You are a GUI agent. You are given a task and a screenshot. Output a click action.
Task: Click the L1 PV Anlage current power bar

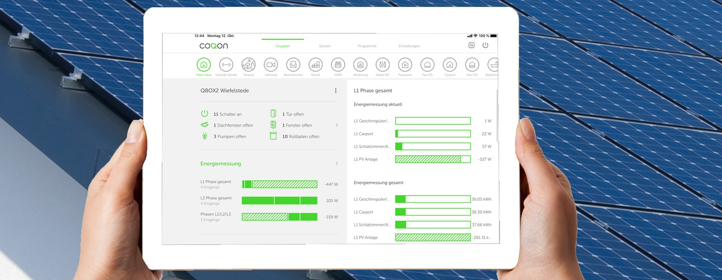click(433, 159)
